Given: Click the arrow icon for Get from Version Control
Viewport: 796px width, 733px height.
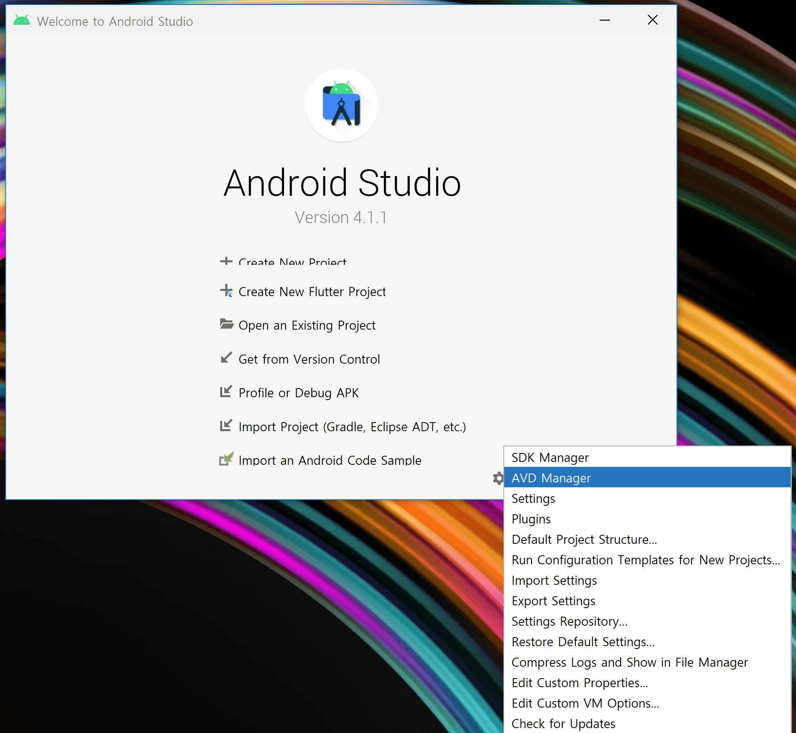Looking at the screenshot, I should tap(226, 358).
